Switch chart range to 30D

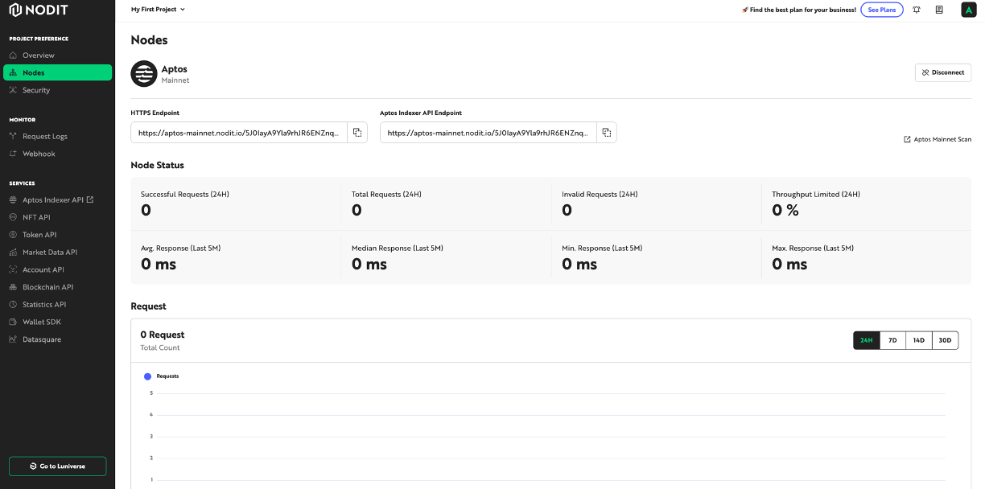(945, 340)
